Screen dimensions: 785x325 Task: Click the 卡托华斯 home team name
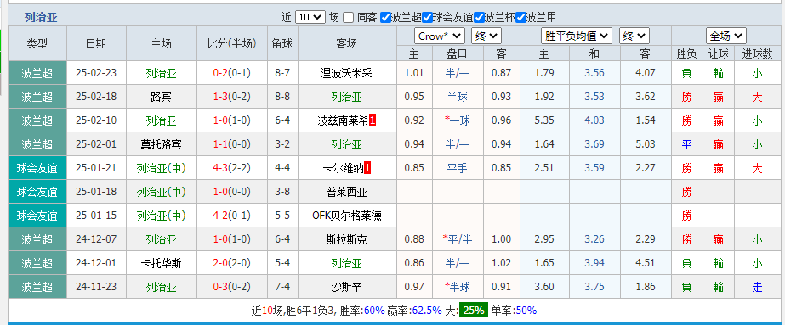click(162, 263)
